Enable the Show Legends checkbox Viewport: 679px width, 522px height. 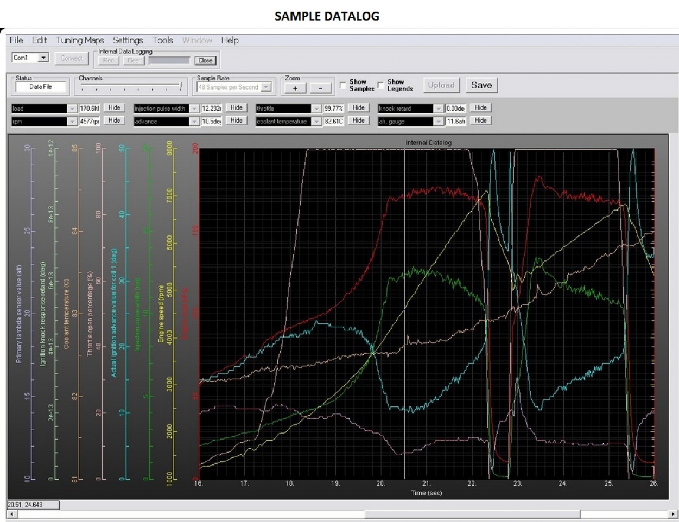tap(381, 85)
